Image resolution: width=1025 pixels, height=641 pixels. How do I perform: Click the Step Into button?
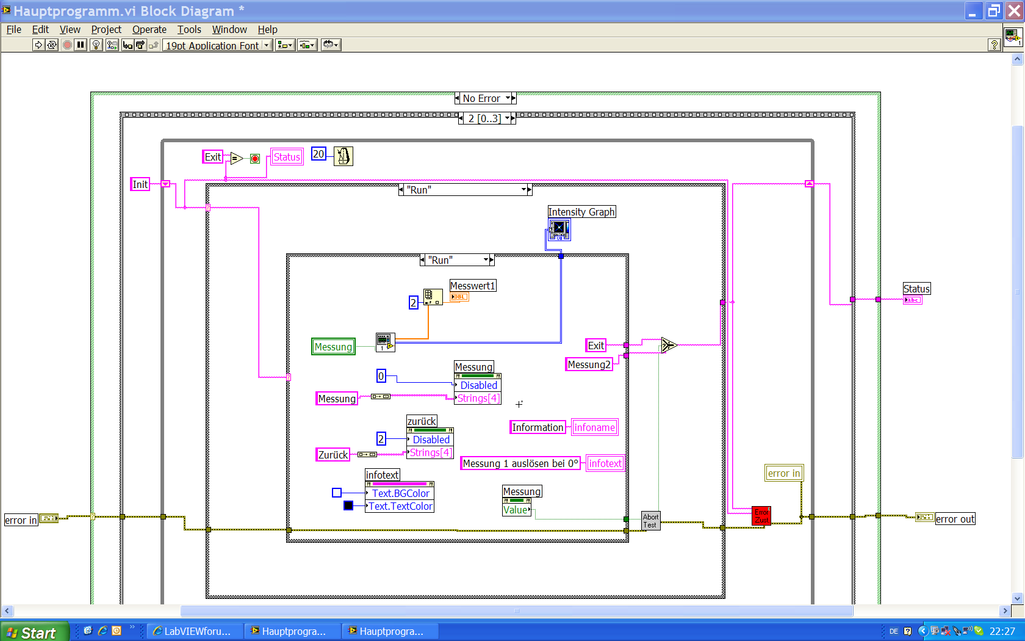point(128,45)
